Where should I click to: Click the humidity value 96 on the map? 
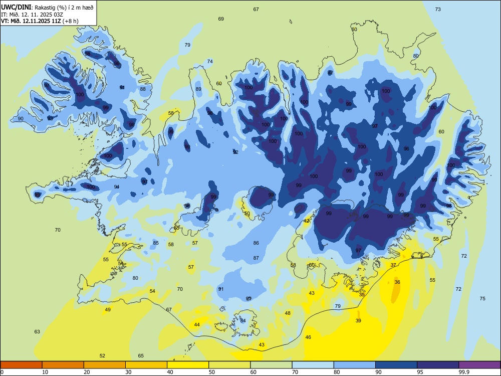(406, 149)
